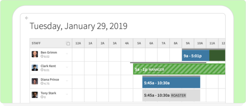Click the clock icon under Ben Grimm

(x=42, y=57)
